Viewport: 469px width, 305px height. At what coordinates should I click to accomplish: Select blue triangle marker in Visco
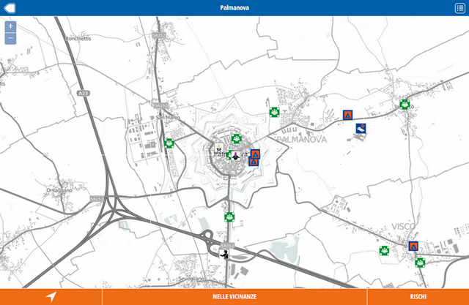[413, 246]
